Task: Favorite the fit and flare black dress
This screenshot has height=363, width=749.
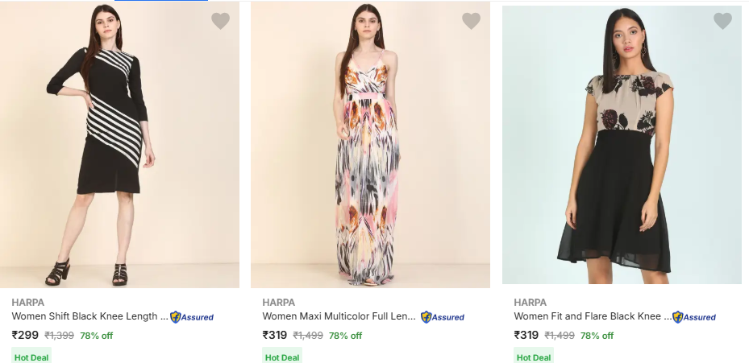Action: (x=722, y=22)
